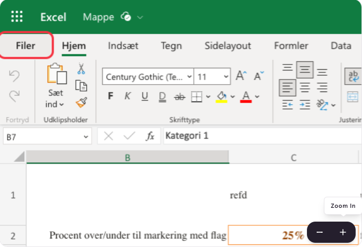The image size is (362, 247).
Task: Click the text orientation icon
Action: point(322,105)
